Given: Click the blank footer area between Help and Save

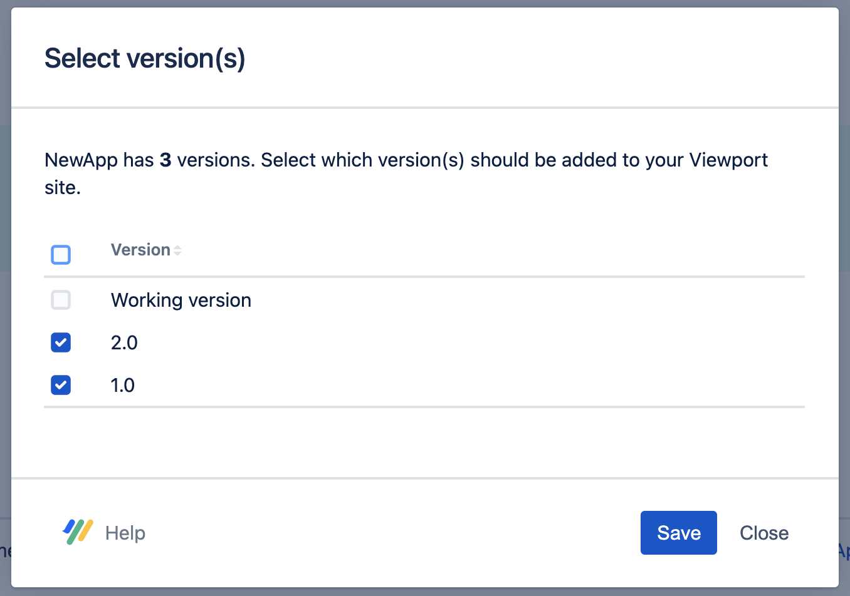Looking at the screenshot, I should click(389, 533).
